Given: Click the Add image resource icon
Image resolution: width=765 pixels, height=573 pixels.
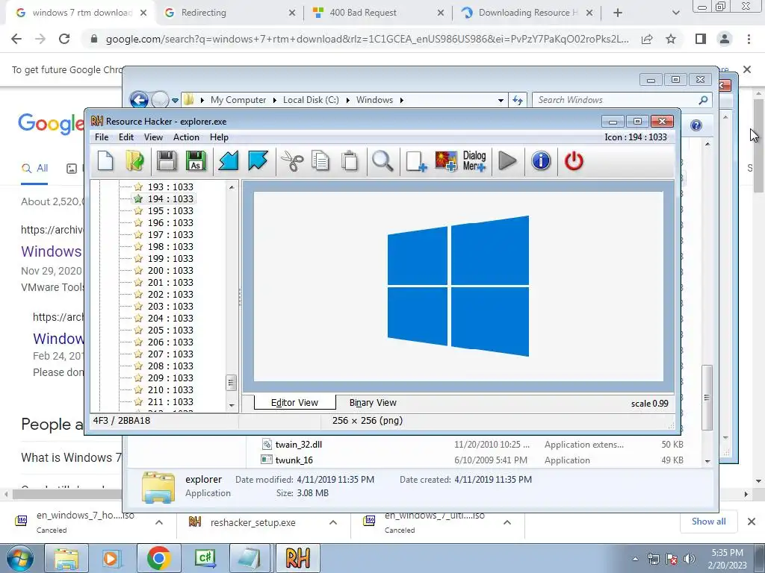Looking at the screenshot, I should pos(446,161).
